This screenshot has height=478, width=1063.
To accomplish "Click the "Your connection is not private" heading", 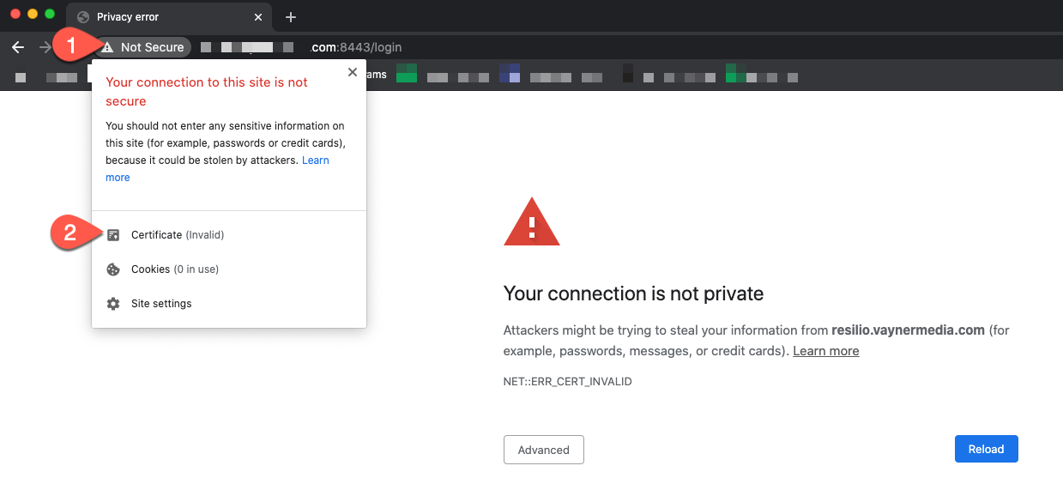I will 633,293.
